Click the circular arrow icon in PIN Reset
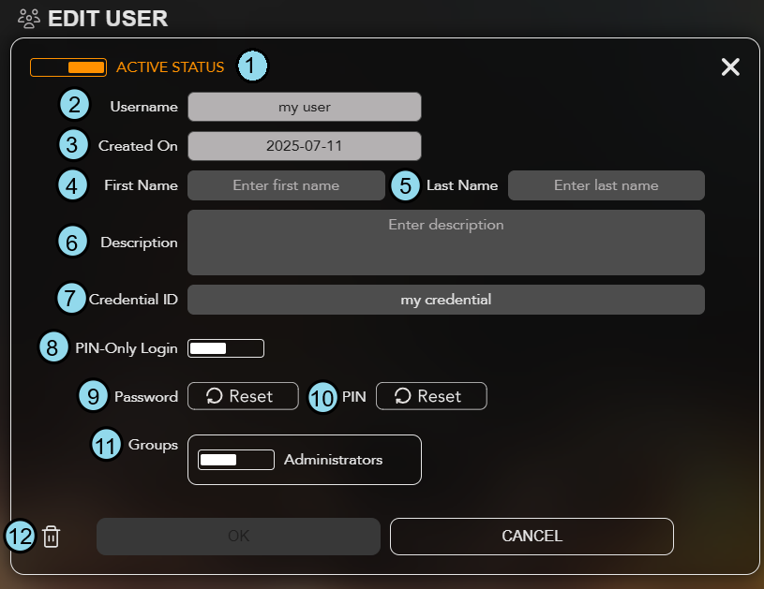The image size is (764, 589). tap(403, 396)
